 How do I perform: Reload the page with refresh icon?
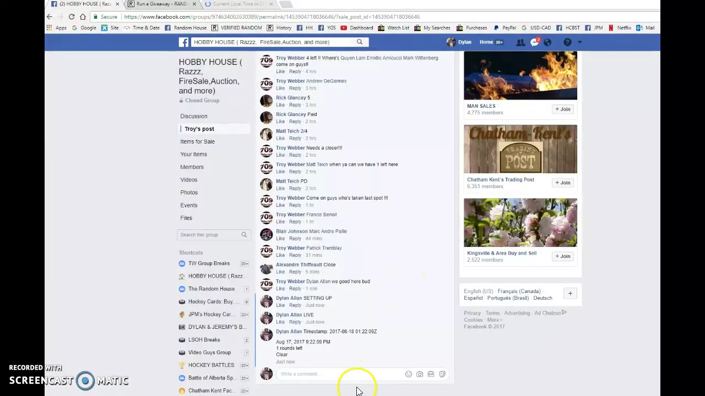click(x=72, y=16)
